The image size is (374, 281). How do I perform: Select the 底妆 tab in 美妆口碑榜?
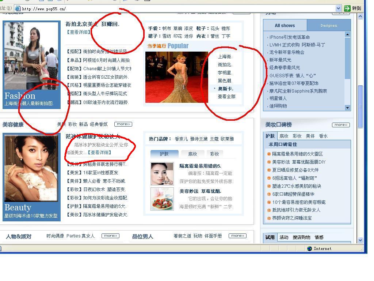[x=284, y=136]
